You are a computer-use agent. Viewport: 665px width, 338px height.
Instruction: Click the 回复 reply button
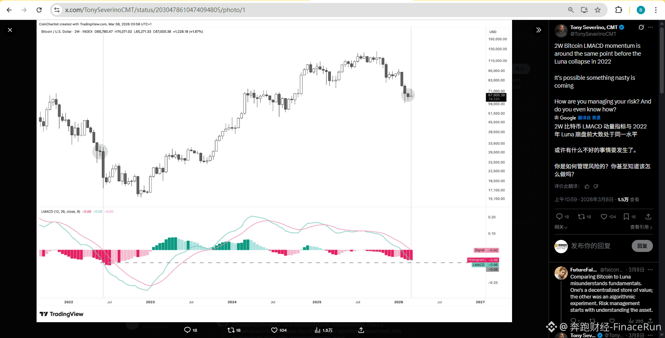click(642, 246)
